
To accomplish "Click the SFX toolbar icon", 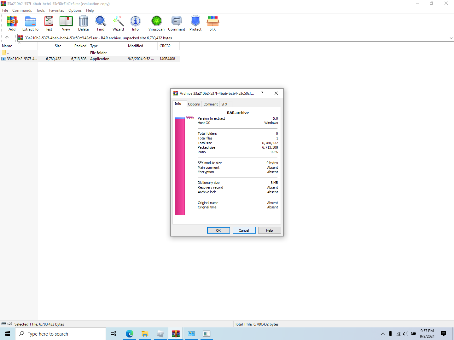I will 213,23.
